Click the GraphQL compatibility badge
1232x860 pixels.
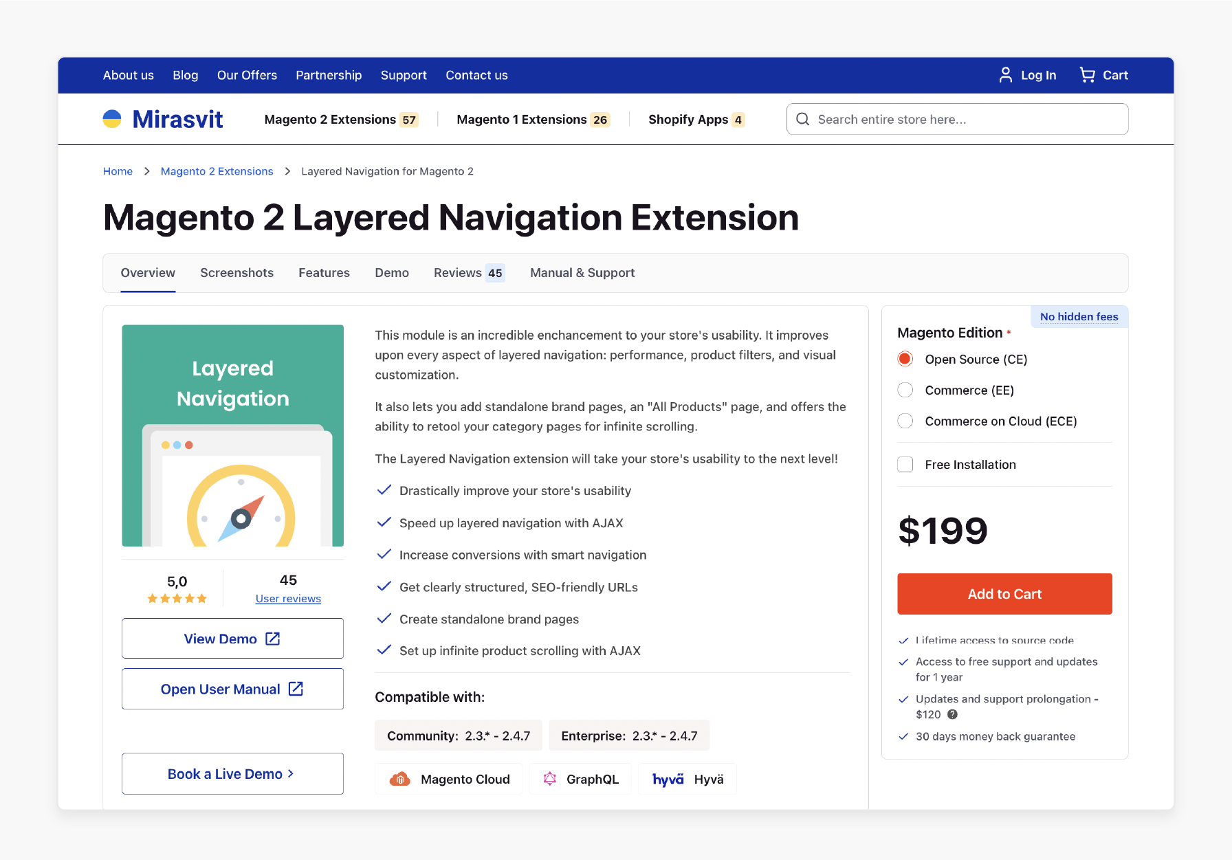(580, 779)
